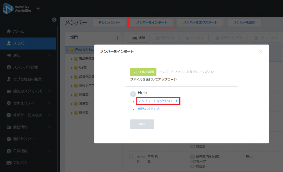Click the メンバーをエクスポート button
The height and width of the screenshot is (172, 283).
pos(200,22)
